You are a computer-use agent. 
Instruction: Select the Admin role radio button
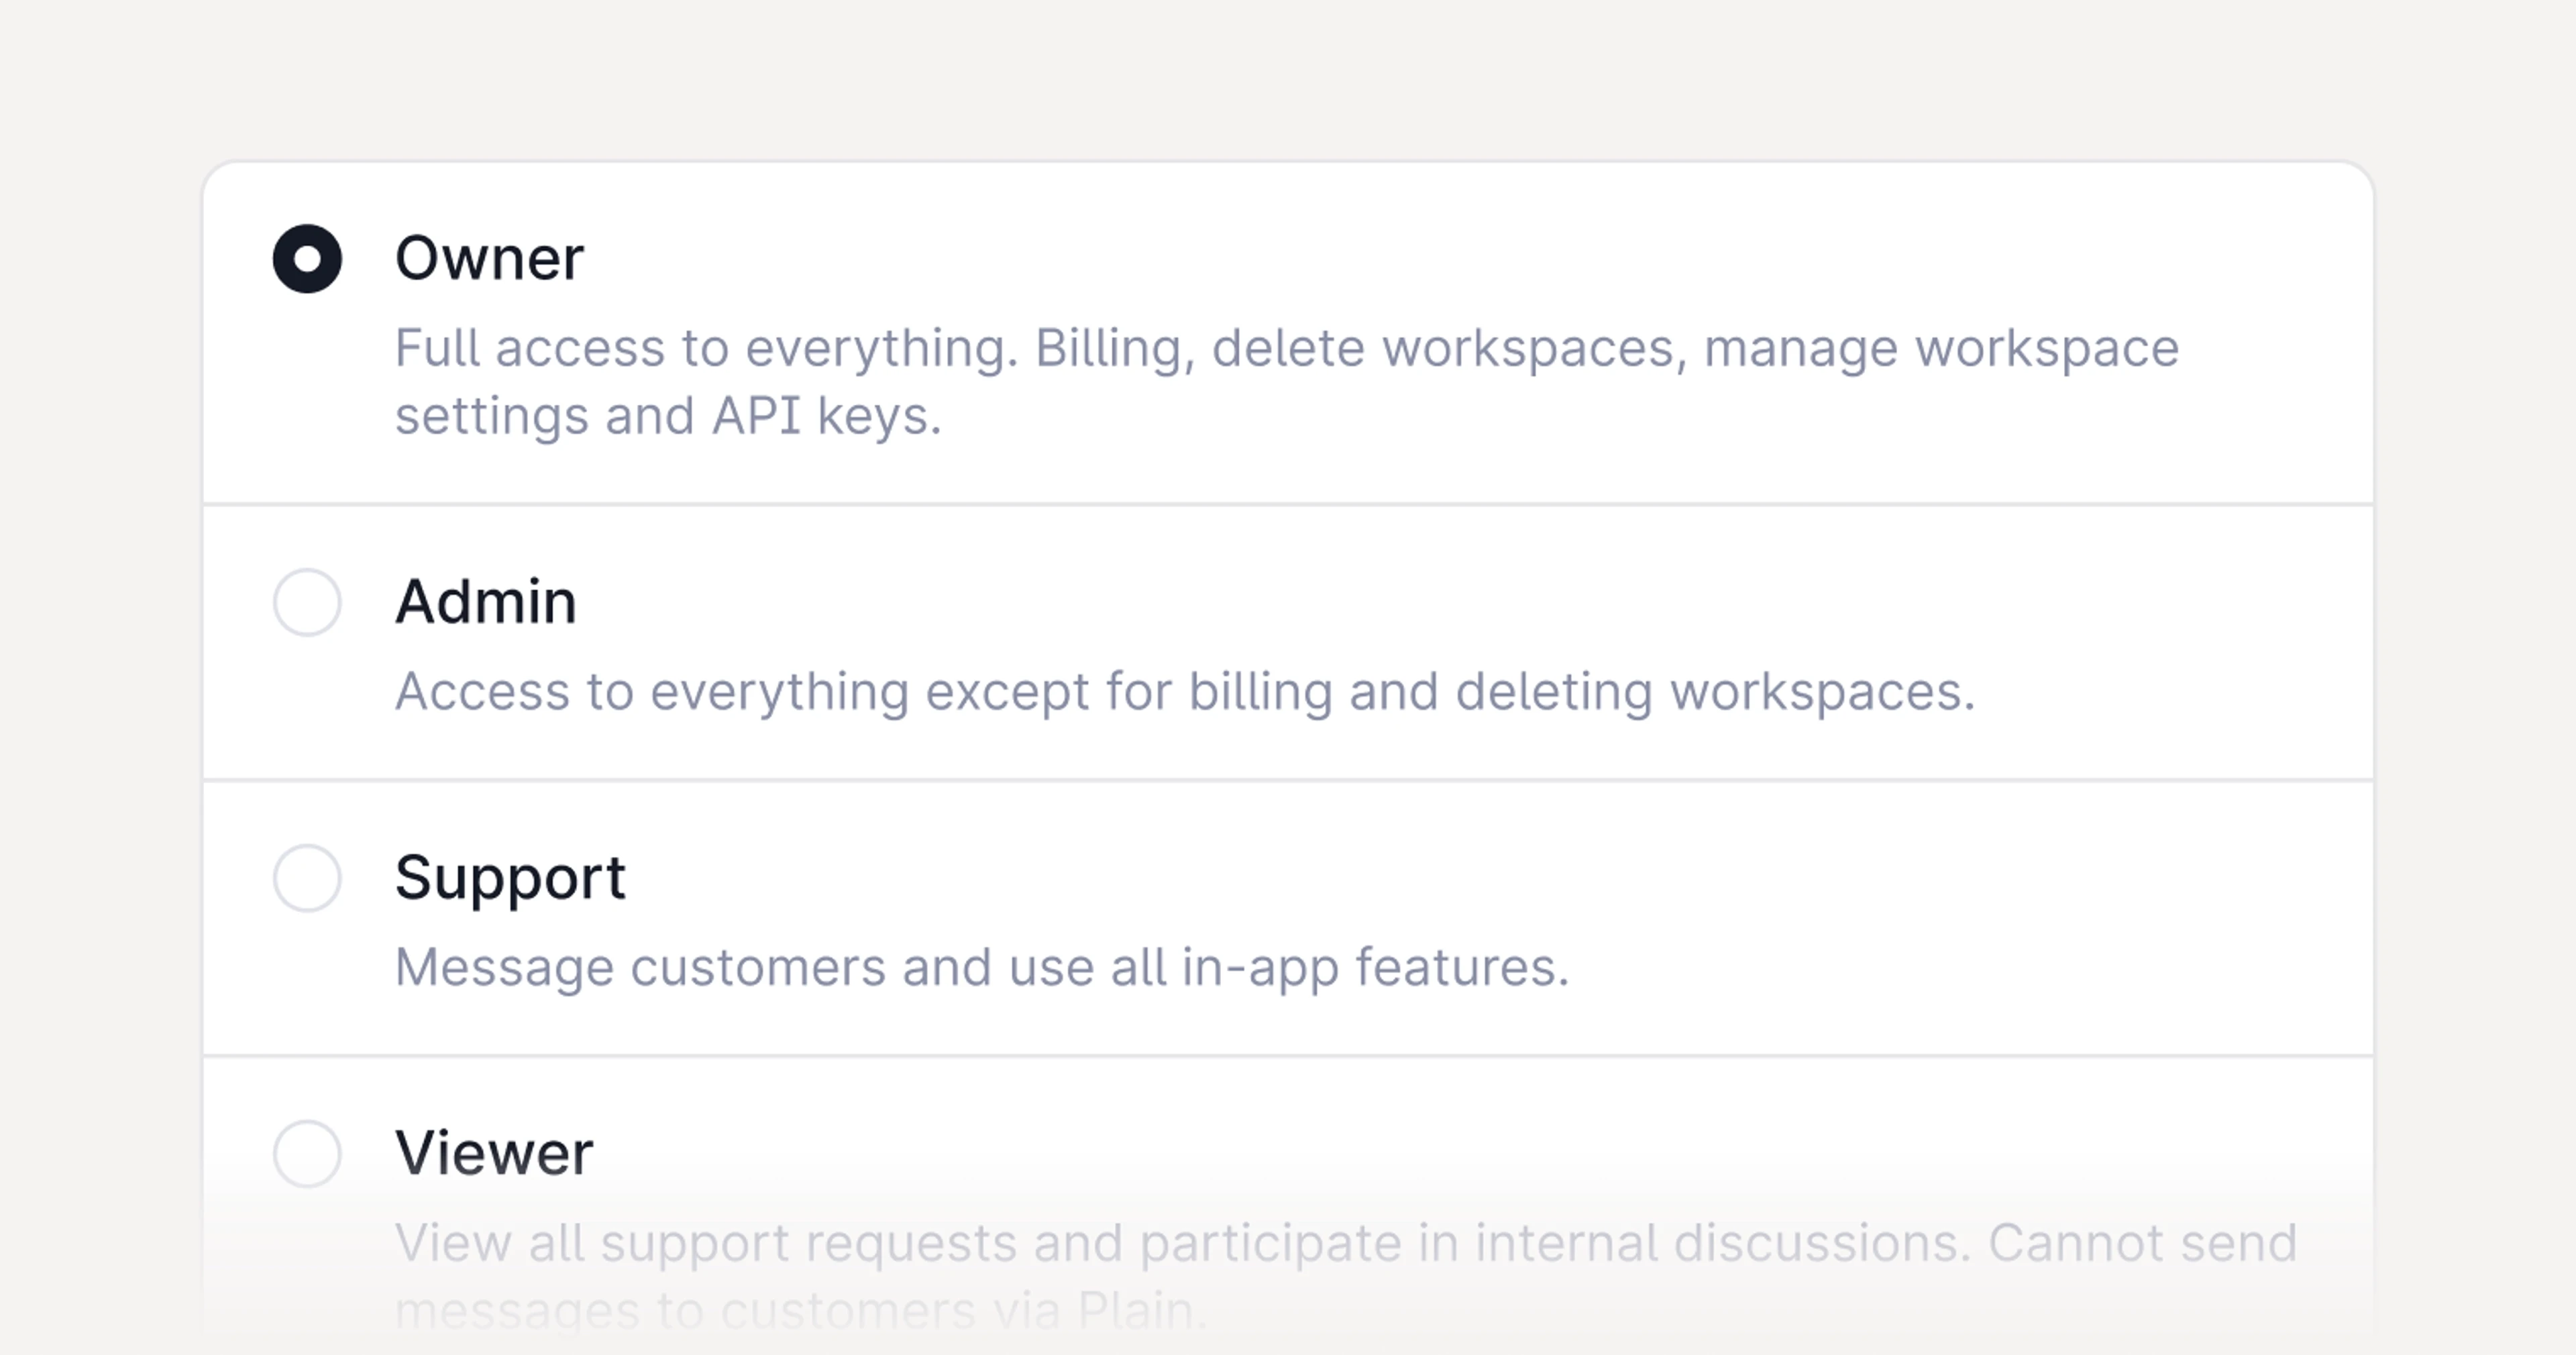tap(307, 603)
